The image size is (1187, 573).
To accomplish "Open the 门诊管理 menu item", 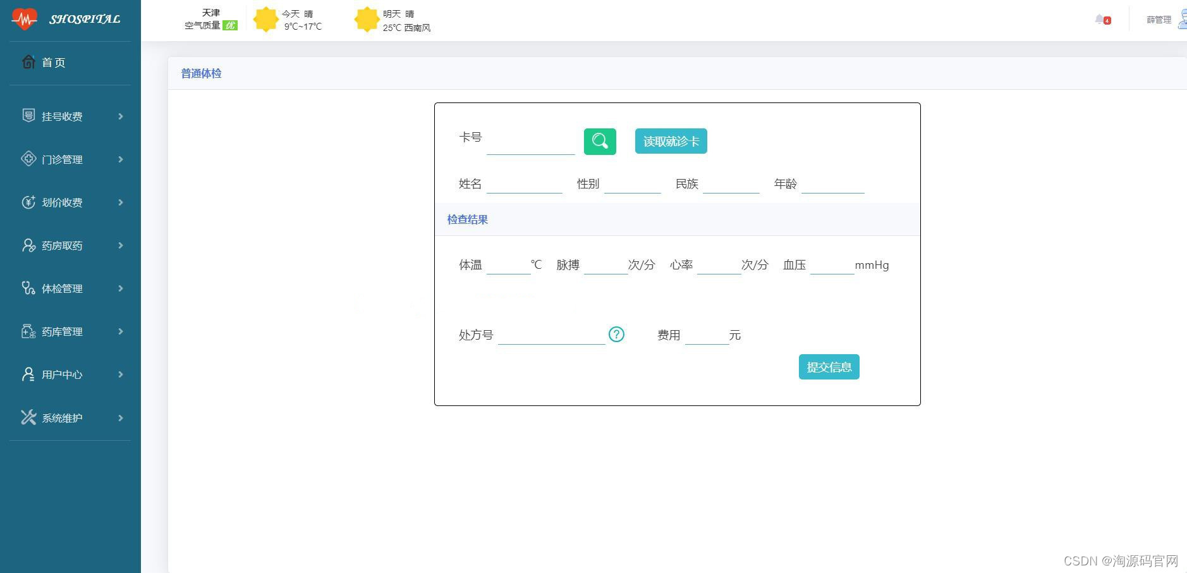I will [x=70, y=159].
